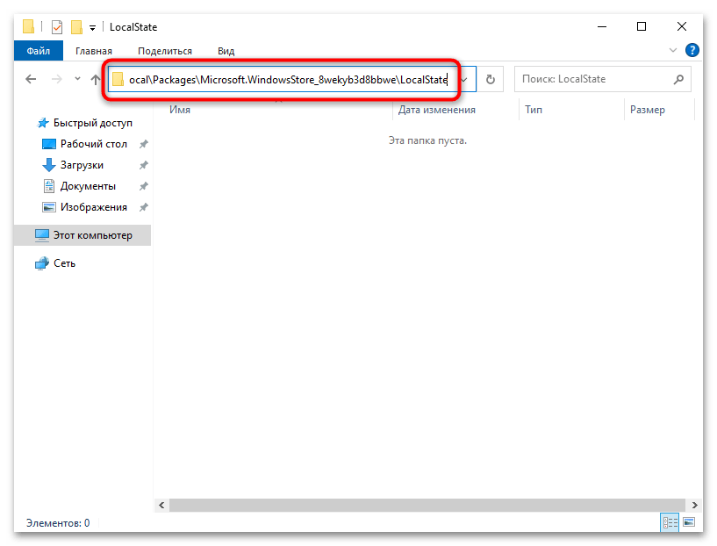717x546 pixels.
Task: Close the LocalState window
Action: (x=681, y=26)
